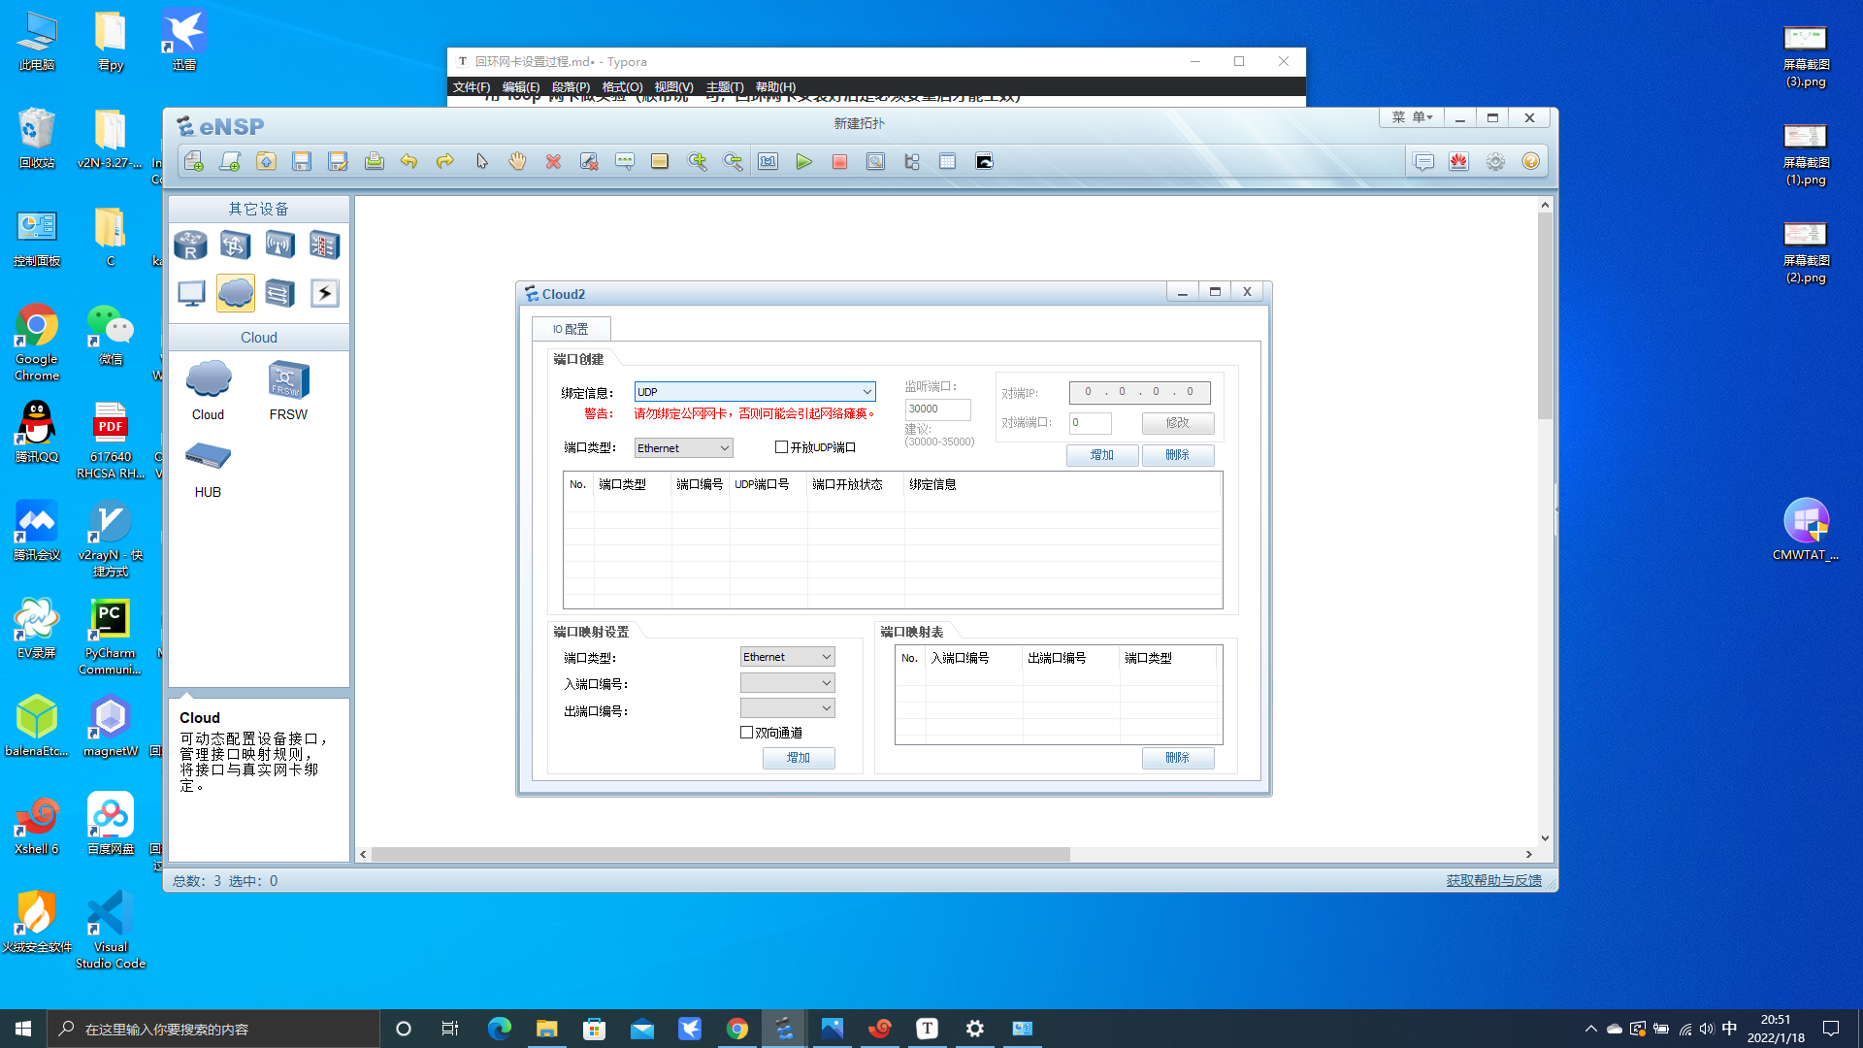Screen dimensions: 1863x1048
Task: Open File Explorer from the taskbar
Action: [x=547, y=1029]
